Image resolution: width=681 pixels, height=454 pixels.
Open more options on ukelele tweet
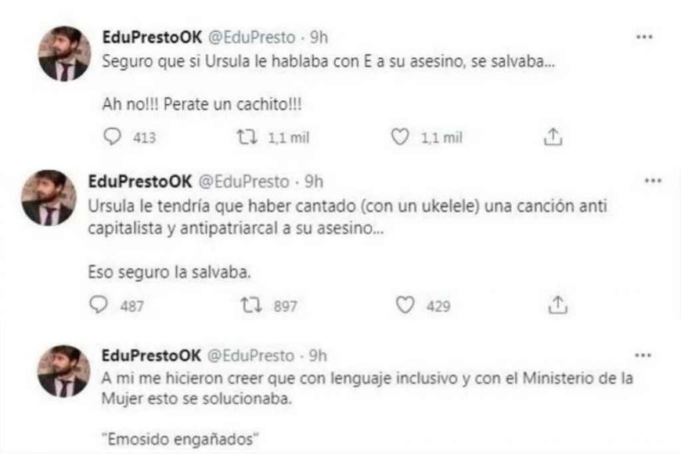pyautogui.click(x=652, y=180)
